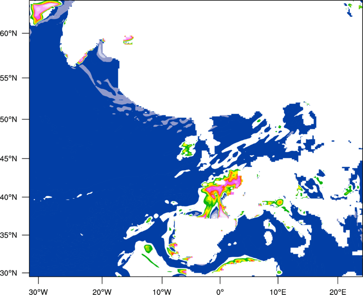Click the 30°N latitude label
Screen dimensions: 363x295
9,273
